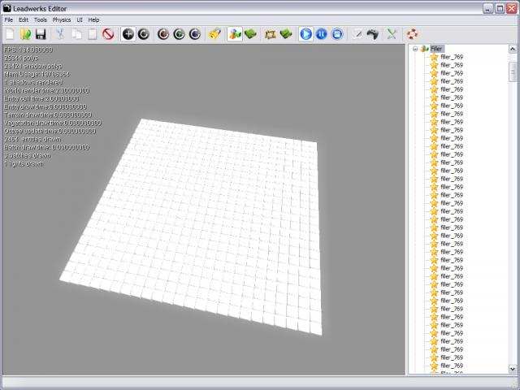Click the scene tree scrollbar down arrow

coord(513,367)
